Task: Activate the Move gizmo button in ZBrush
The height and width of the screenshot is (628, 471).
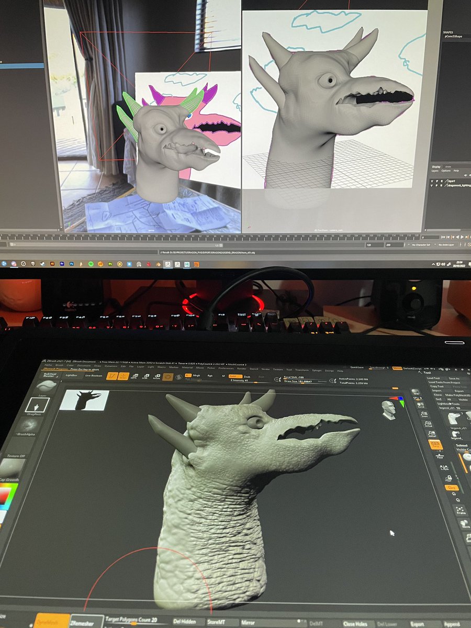Action: point(134,377)
